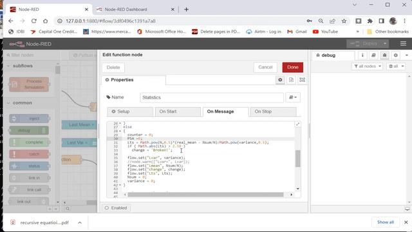Screen dimensions: 412x232
Task: Select the link out palette node
Action: (29, 202)
